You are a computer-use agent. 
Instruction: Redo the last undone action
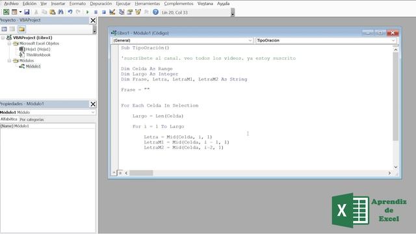pyautogui.click(x=78, y=12)
